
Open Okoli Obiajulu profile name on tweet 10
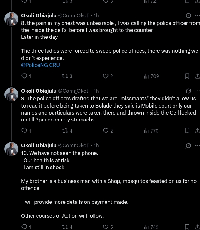tap(39, 145)
